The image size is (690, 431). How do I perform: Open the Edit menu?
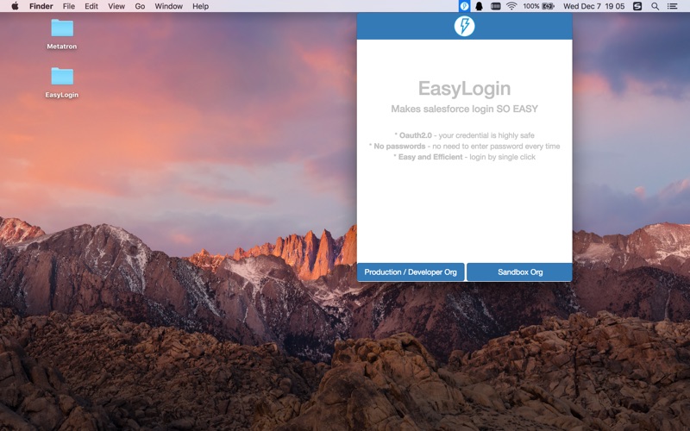[91, 6]
